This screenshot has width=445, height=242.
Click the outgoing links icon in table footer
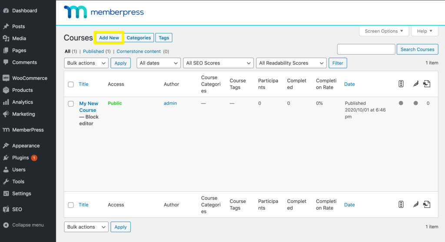click(x=427, y=204)
